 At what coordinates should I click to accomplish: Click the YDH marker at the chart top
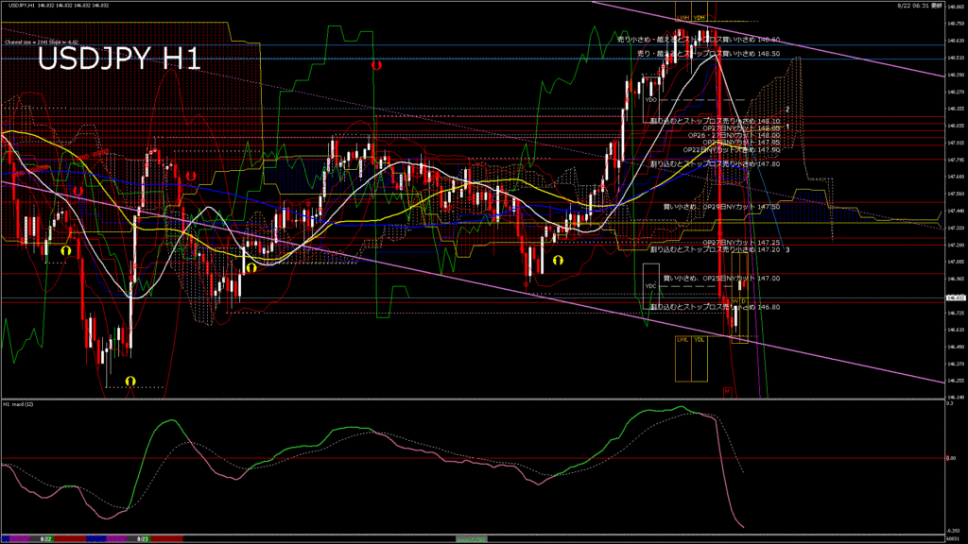[699, 18]
